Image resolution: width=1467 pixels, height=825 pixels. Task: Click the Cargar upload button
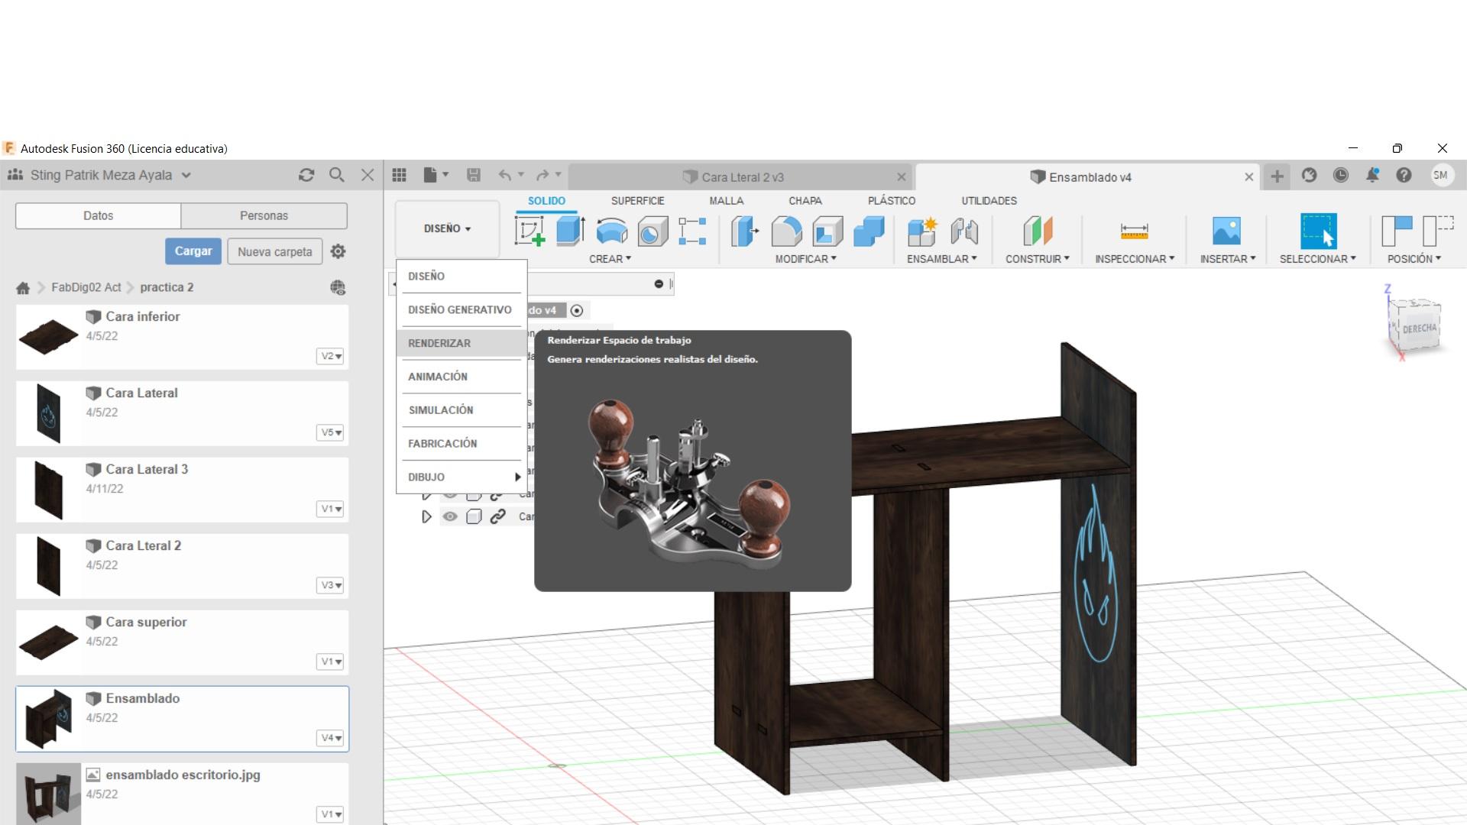click(193, 251)
